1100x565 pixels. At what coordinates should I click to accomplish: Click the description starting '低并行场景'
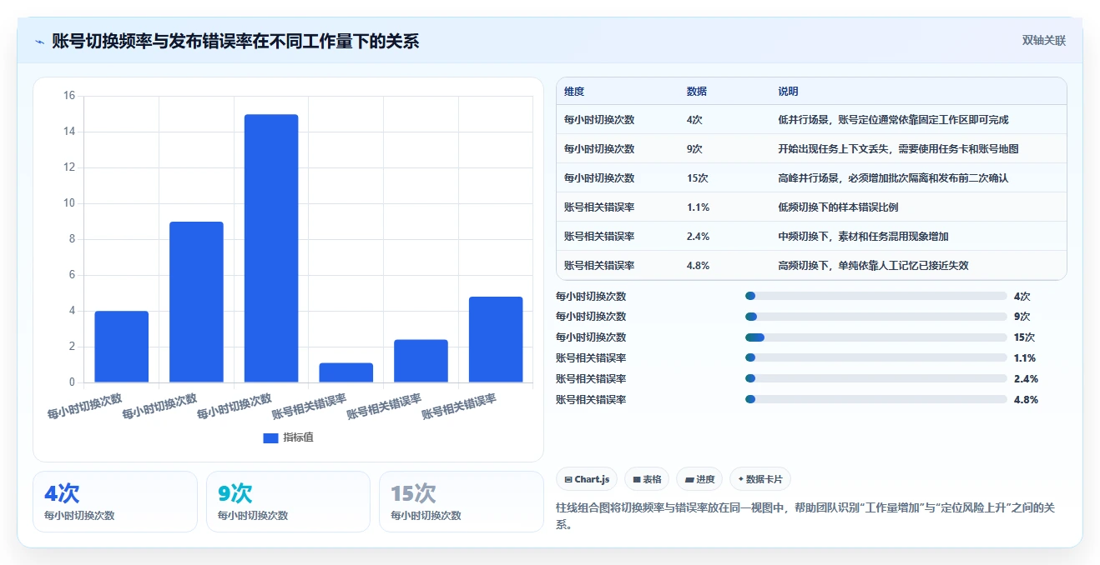(x=893, y=120)
